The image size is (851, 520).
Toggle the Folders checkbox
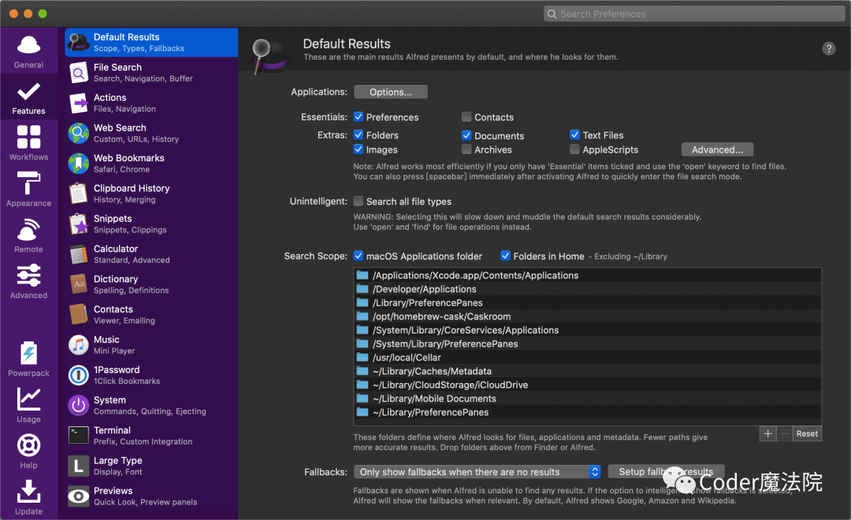click(359, 135)
